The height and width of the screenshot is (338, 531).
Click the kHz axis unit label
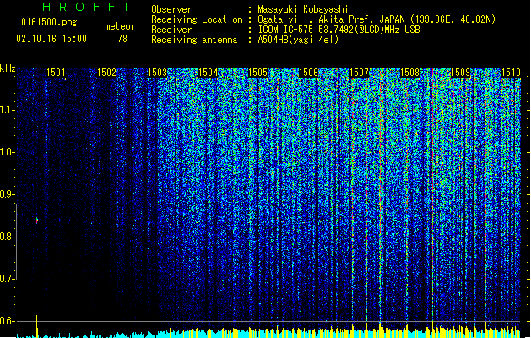click(8, 68)
